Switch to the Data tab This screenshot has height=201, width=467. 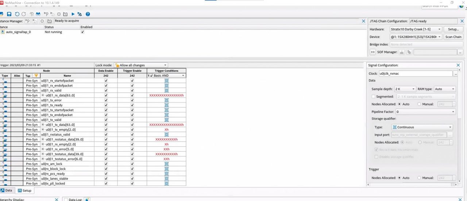click(x=7, y=190)
